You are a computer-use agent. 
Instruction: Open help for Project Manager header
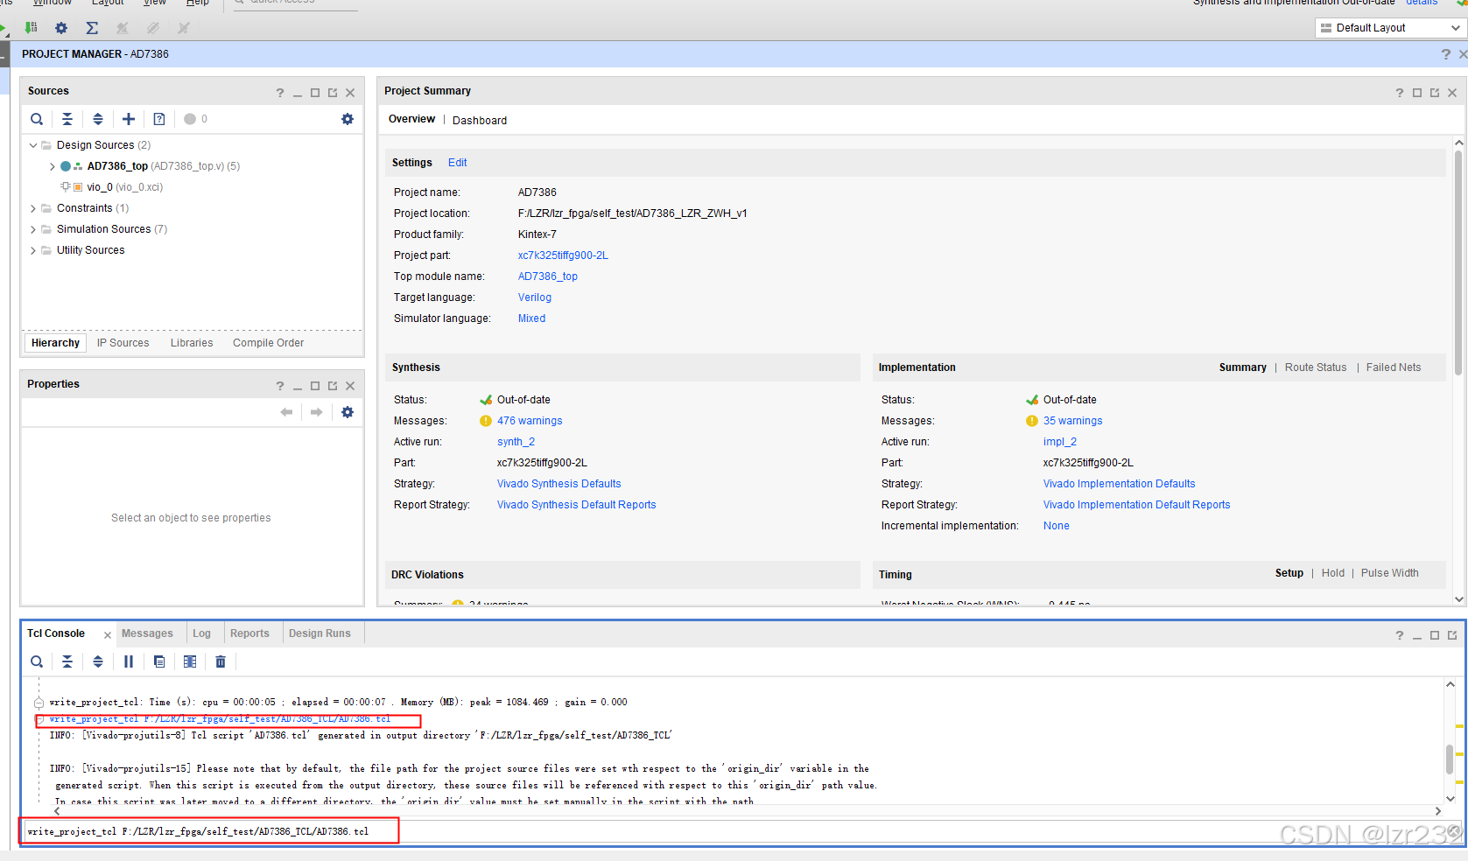click(x=1446, y=54)
